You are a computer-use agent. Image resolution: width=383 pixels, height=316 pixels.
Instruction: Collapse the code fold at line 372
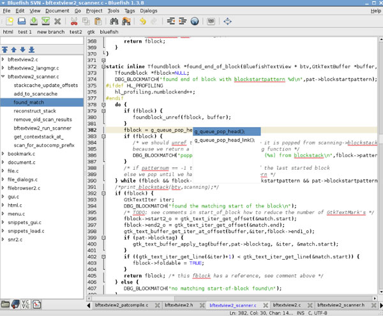102,66
